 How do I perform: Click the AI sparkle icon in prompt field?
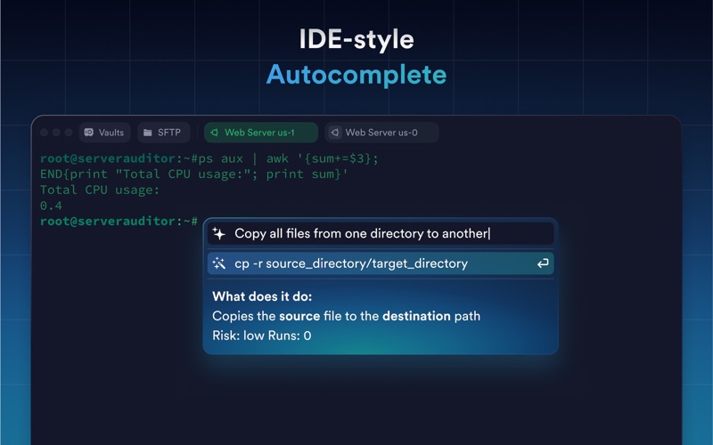click(218, 234)
